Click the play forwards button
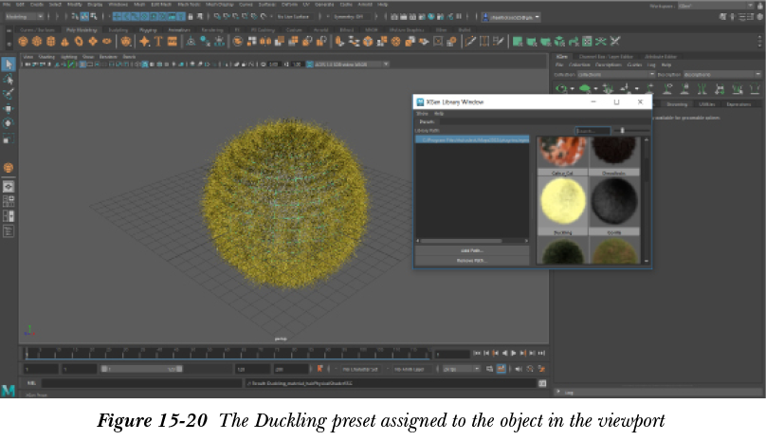The image size is (766, 441). 514,353
